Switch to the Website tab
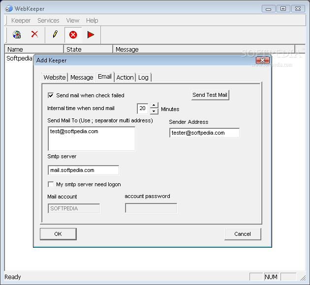310x285 pixels. (55, 77)
